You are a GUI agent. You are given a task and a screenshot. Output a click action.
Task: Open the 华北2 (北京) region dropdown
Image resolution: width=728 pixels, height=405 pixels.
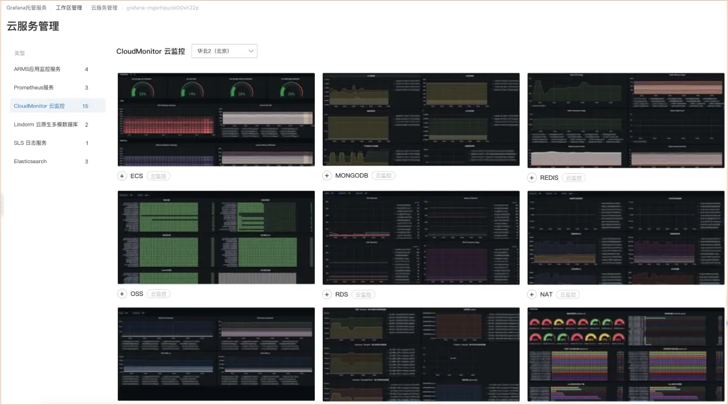coord(224,51)
